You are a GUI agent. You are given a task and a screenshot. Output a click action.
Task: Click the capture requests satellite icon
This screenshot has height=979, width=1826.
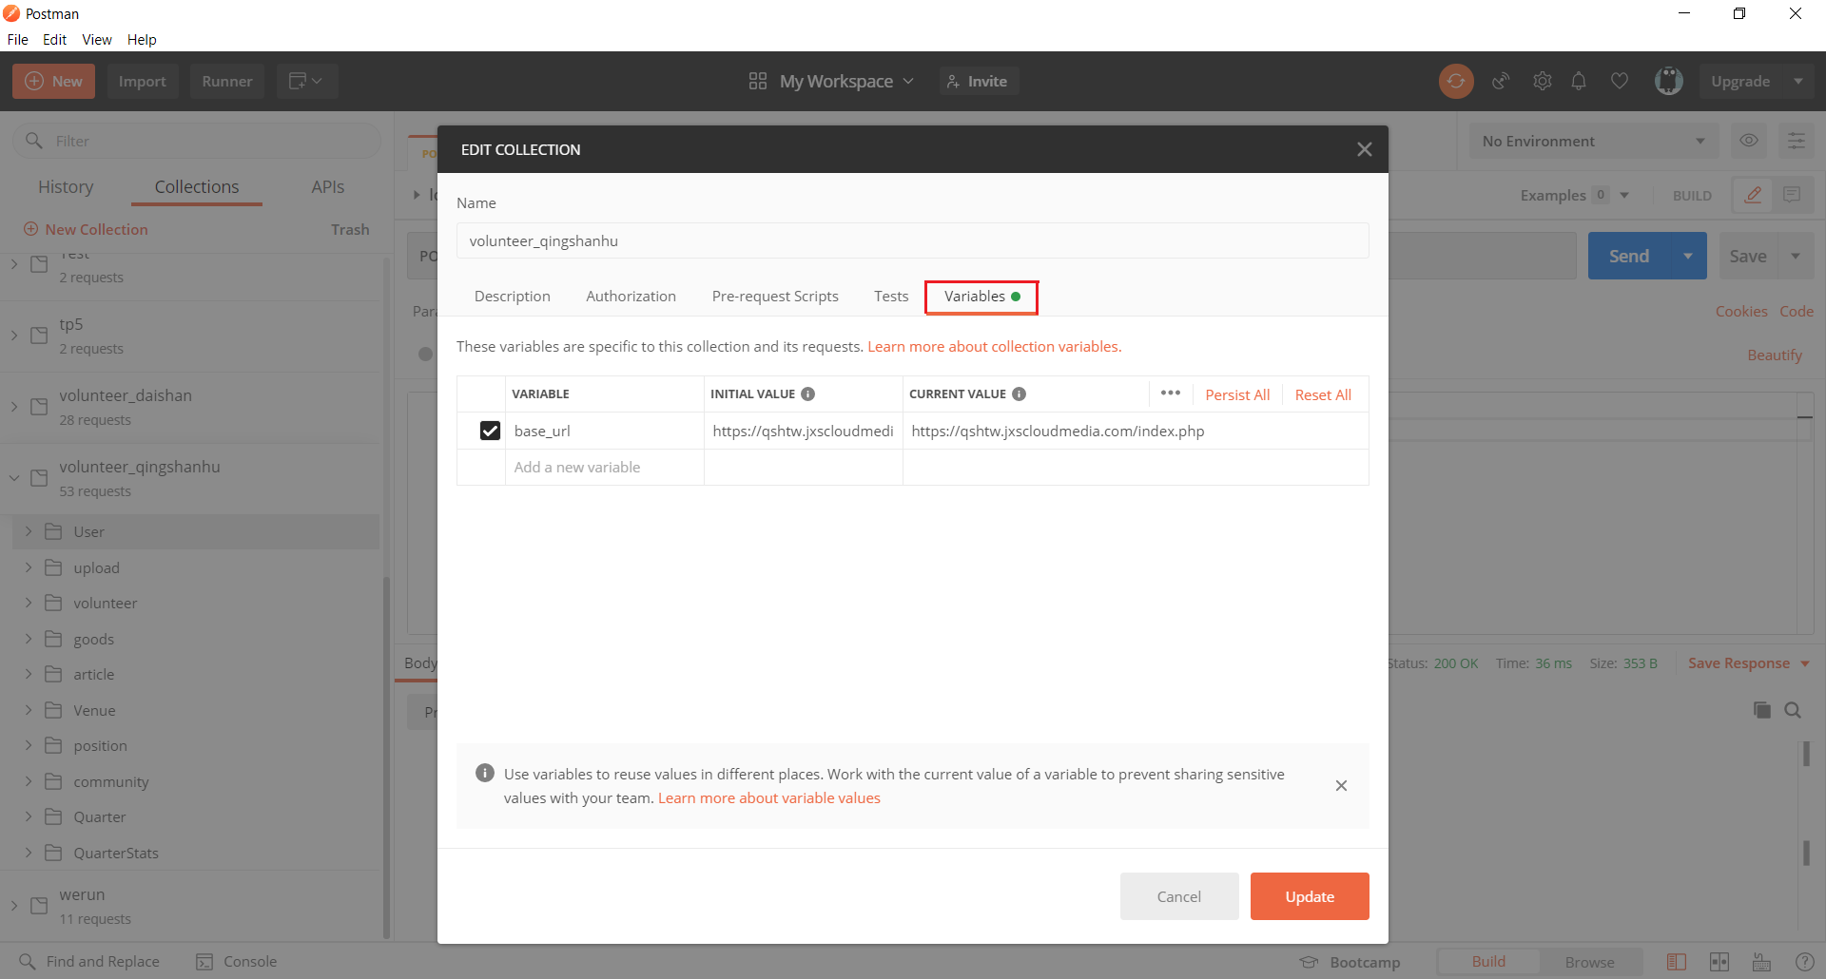tap(1501, 82)
